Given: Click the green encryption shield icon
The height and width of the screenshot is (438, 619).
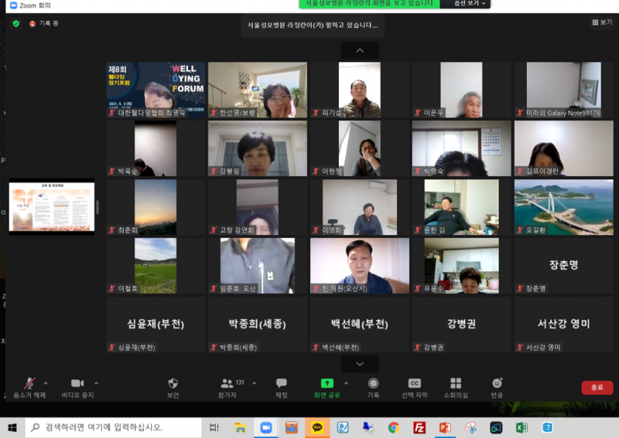Looking at the screenshot, I should click(x=16, y=23).
